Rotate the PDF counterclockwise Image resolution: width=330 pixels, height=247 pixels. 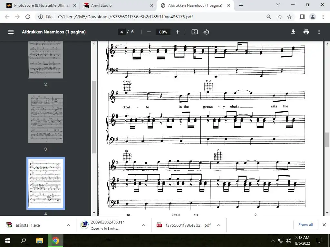206,32
